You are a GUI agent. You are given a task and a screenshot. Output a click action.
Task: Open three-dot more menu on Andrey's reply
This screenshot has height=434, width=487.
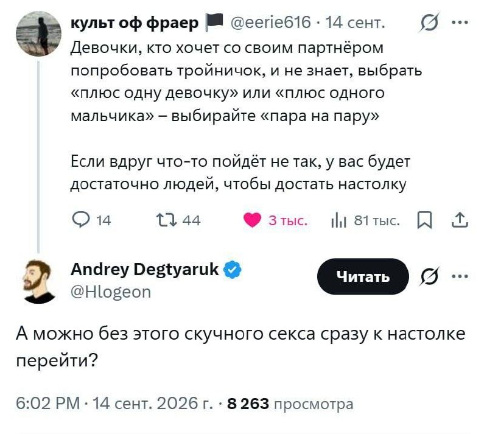tap(460, 276)
